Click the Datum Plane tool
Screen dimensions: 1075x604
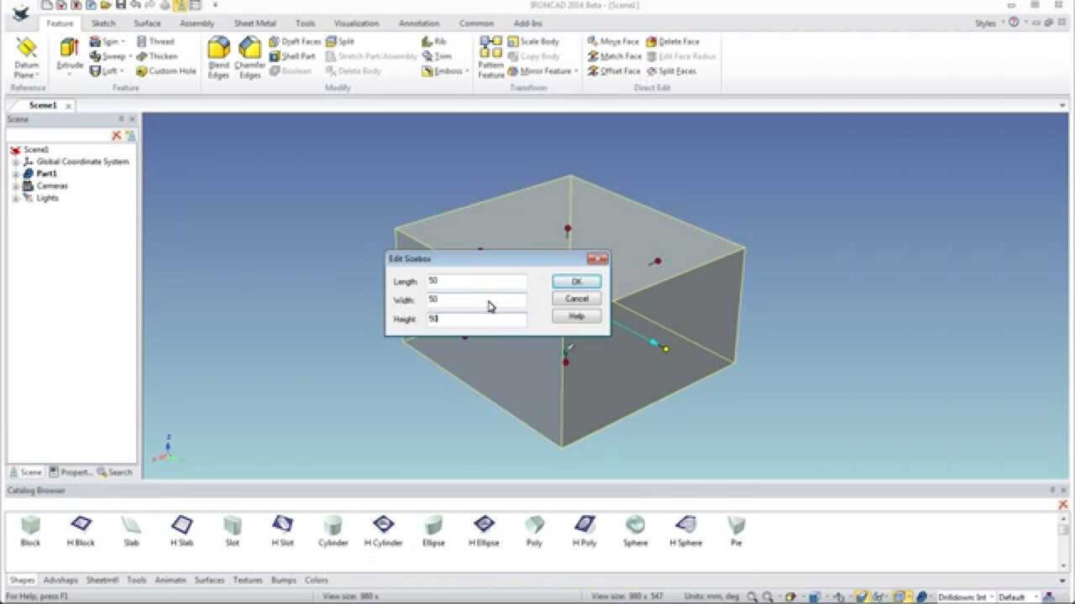pyautogui.click(x=26, y=56)
